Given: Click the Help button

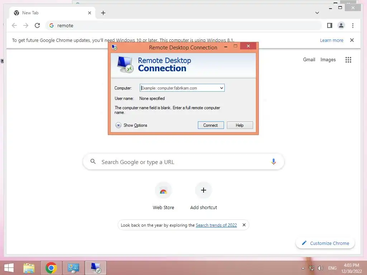Looking at the screenshot, I should tap(240, 125).
